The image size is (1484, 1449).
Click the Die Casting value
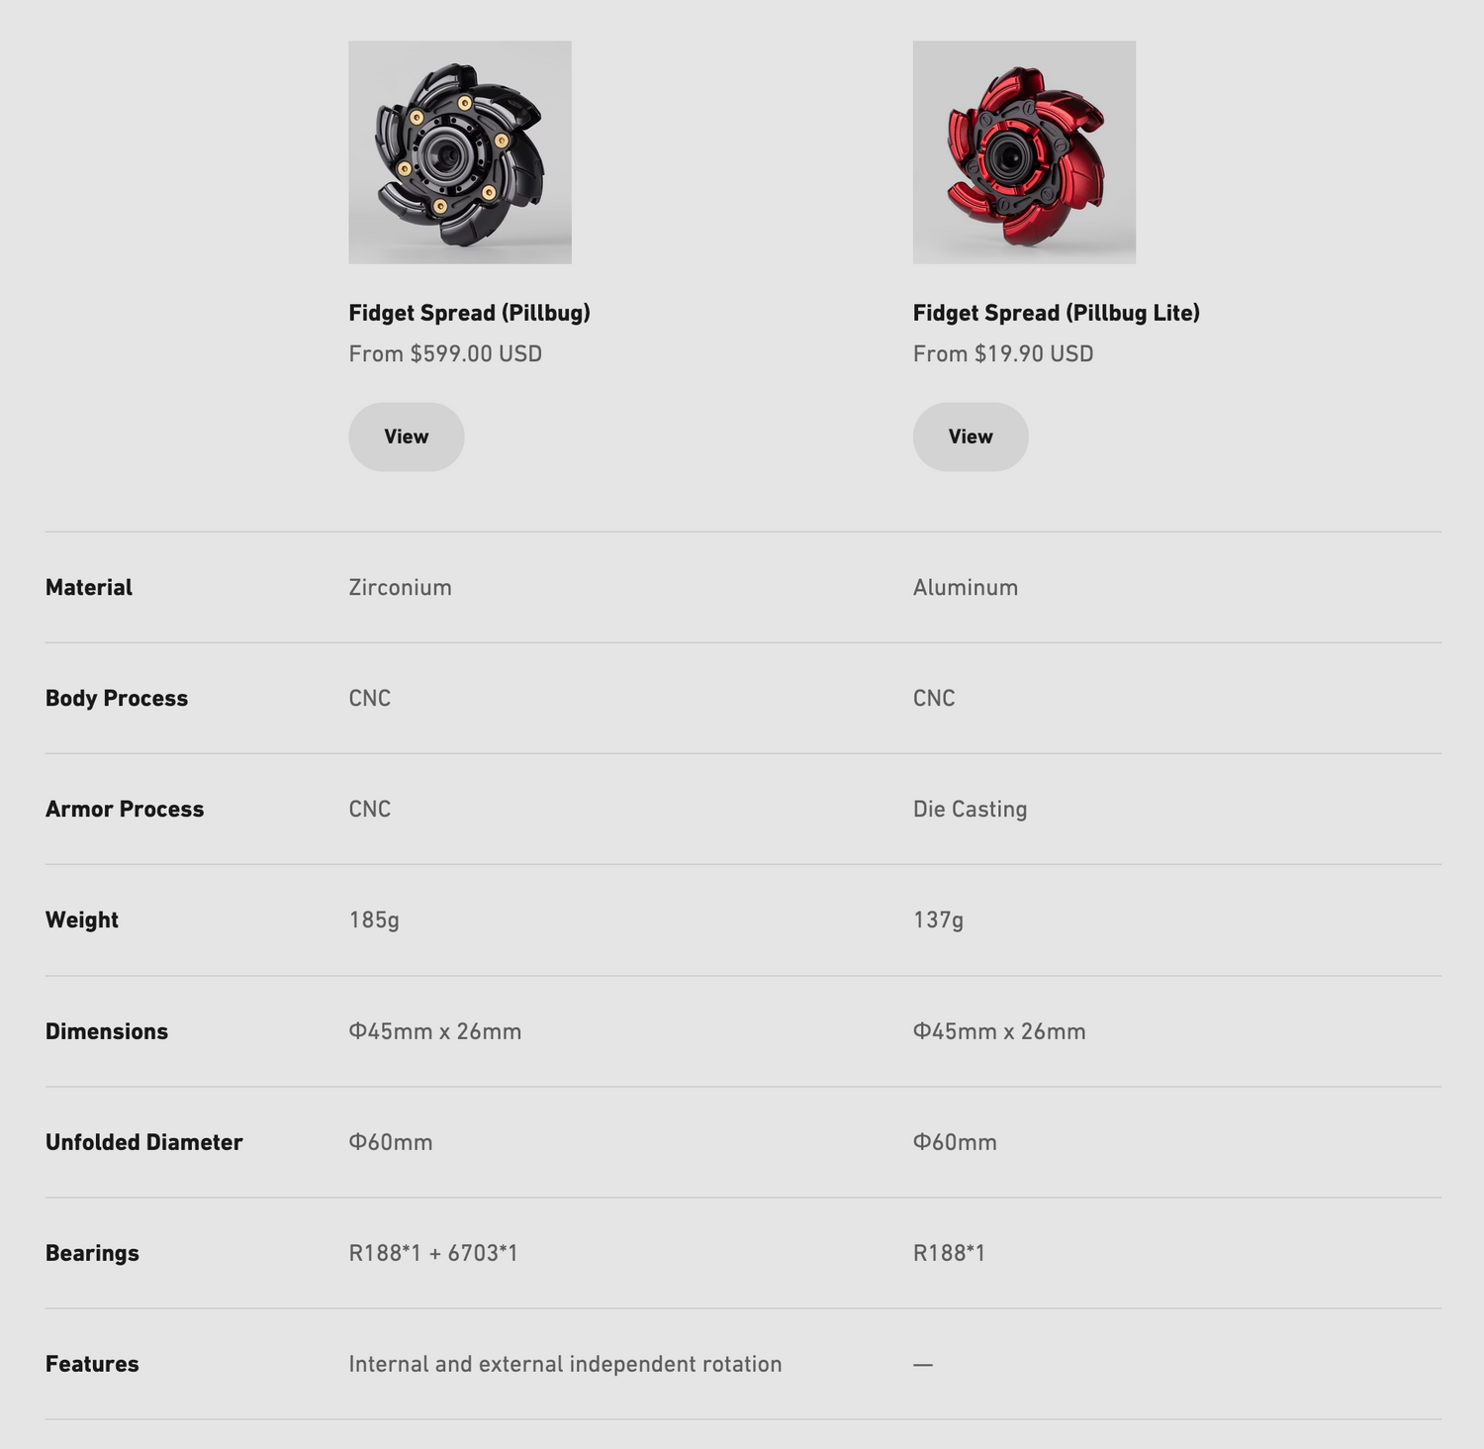tap(970, 810)
